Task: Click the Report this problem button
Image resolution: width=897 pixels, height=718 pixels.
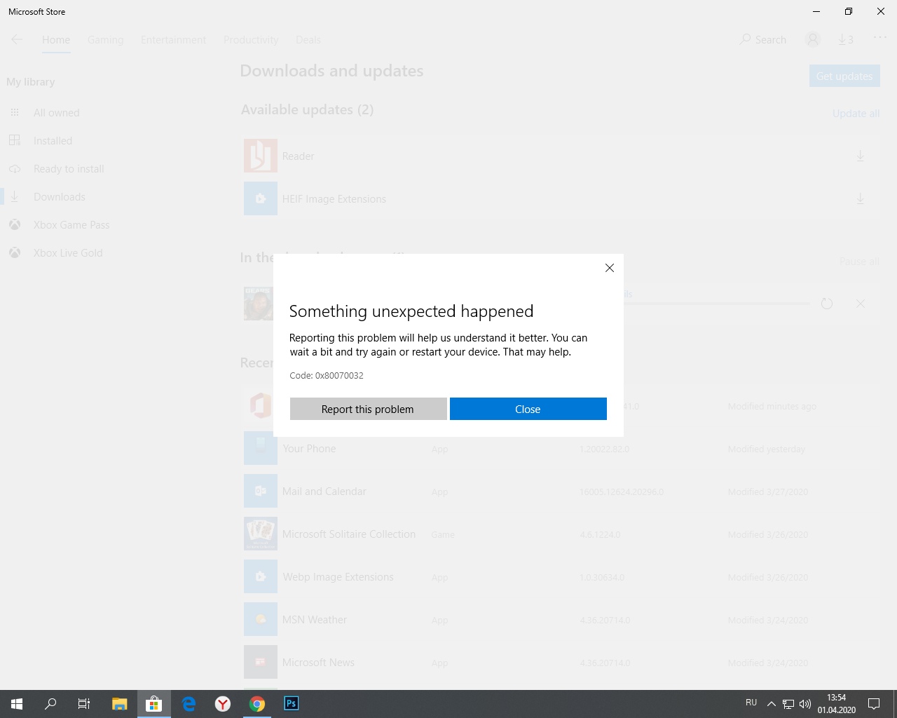Action: pyautogui.click(x=368, y=409)
